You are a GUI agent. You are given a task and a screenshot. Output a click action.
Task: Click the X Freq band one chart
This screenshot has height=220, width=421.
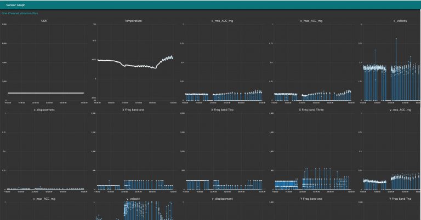click(134, 152)
